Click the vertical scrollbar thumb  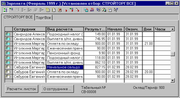[173, 54]
